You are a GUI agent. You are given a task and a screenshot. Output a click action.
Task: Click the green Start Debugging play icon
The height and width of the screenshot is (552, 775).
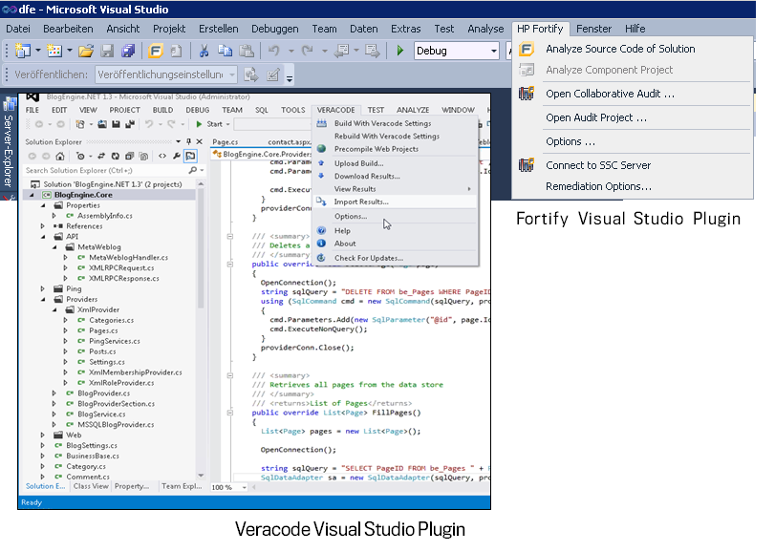pos(399,51)
